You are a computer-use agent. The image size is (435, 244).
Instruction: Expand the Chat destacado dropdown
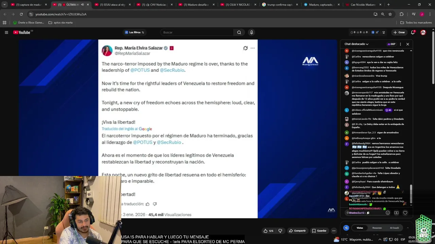pyautogui.click(x=356, y=44)
